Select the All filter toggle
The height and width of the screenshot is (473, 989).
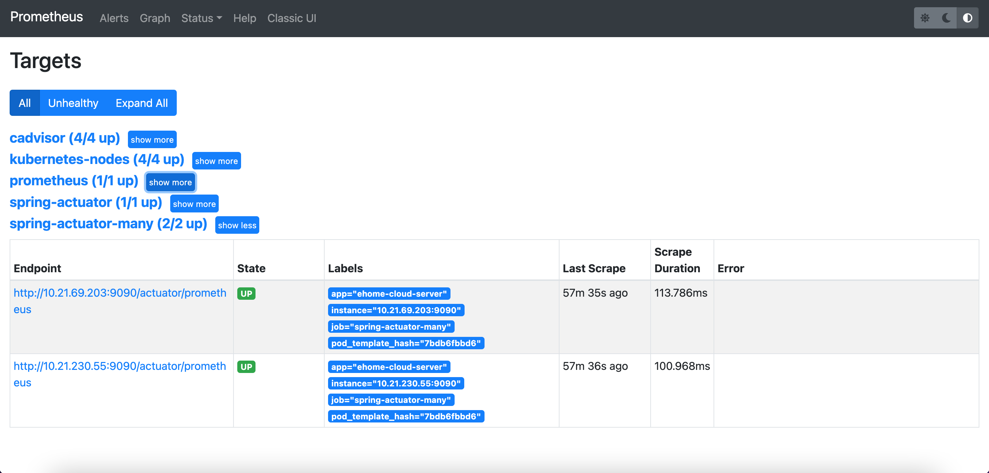[24, 103]
